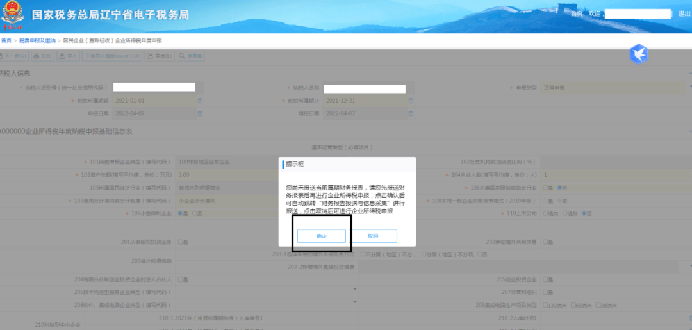Click the 导出 export toolbar button
Viewport: 692px width, 330px height.
coord(160,56)
